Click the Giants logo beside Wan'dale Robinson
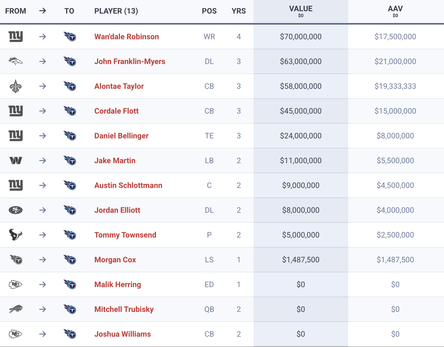Screen dimensions: 444x347 (x=16, y=37)
